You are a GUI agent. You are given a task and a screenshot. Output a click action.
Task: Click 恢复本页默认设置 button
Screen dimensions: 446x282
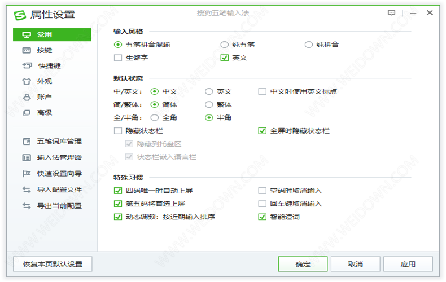[x=53, y=264]
